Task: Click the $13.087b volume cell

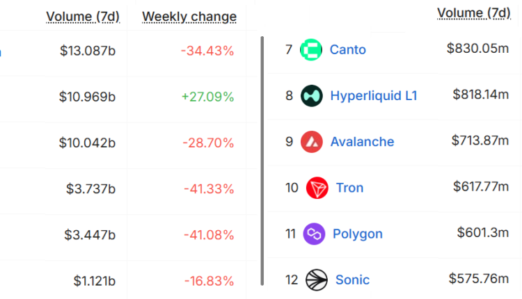Action: point(88,51)
